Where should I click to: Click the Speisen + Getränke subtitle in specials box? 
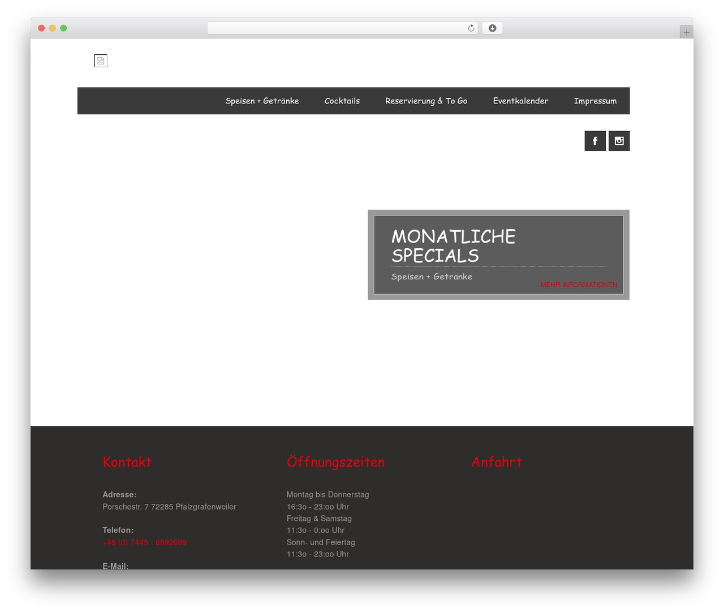(432, 277)
